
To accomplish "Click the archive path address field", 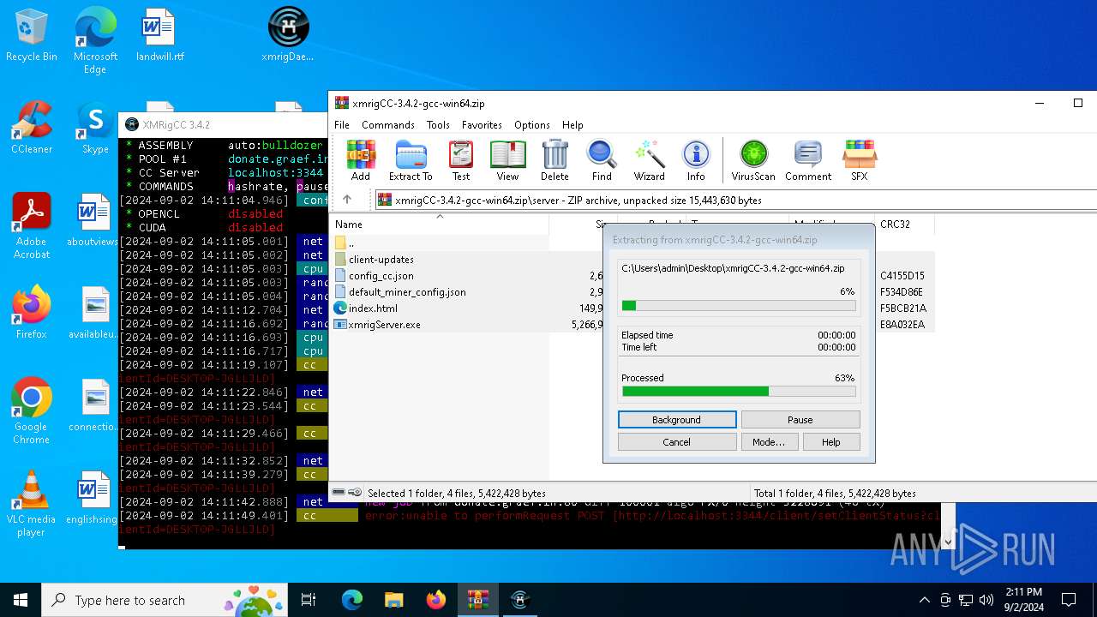I will pyautogui.click(x=737, y=200).
